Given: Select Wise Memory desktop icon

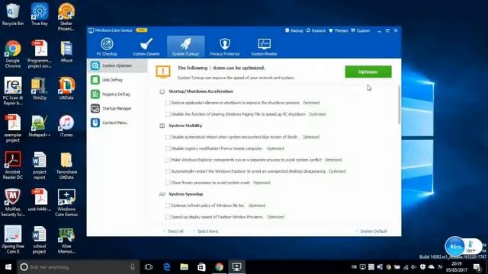Looking at the screenshot, I should (66, 241).
